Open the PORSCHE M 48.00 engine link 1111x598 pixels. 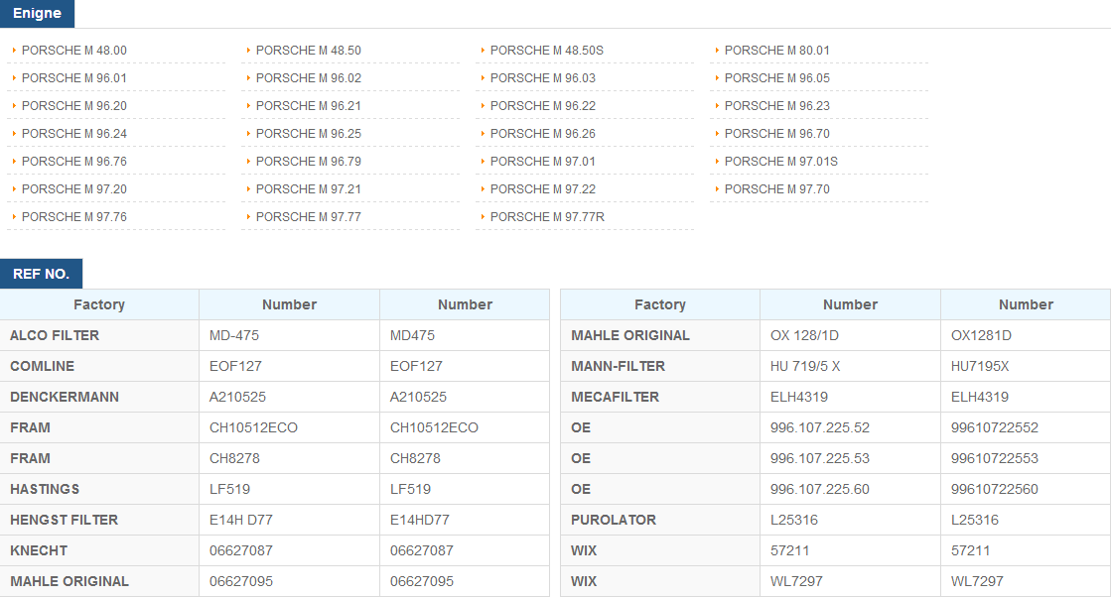click(74, 51)
